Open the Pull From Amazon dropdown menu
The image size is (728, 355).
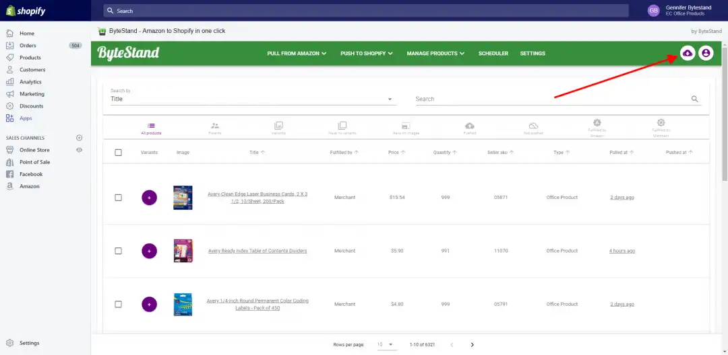tap(297, 53)
